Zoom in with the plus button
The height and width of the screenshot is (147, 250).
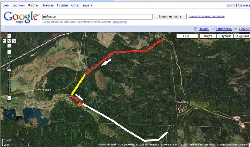click(x=9, y=52)
